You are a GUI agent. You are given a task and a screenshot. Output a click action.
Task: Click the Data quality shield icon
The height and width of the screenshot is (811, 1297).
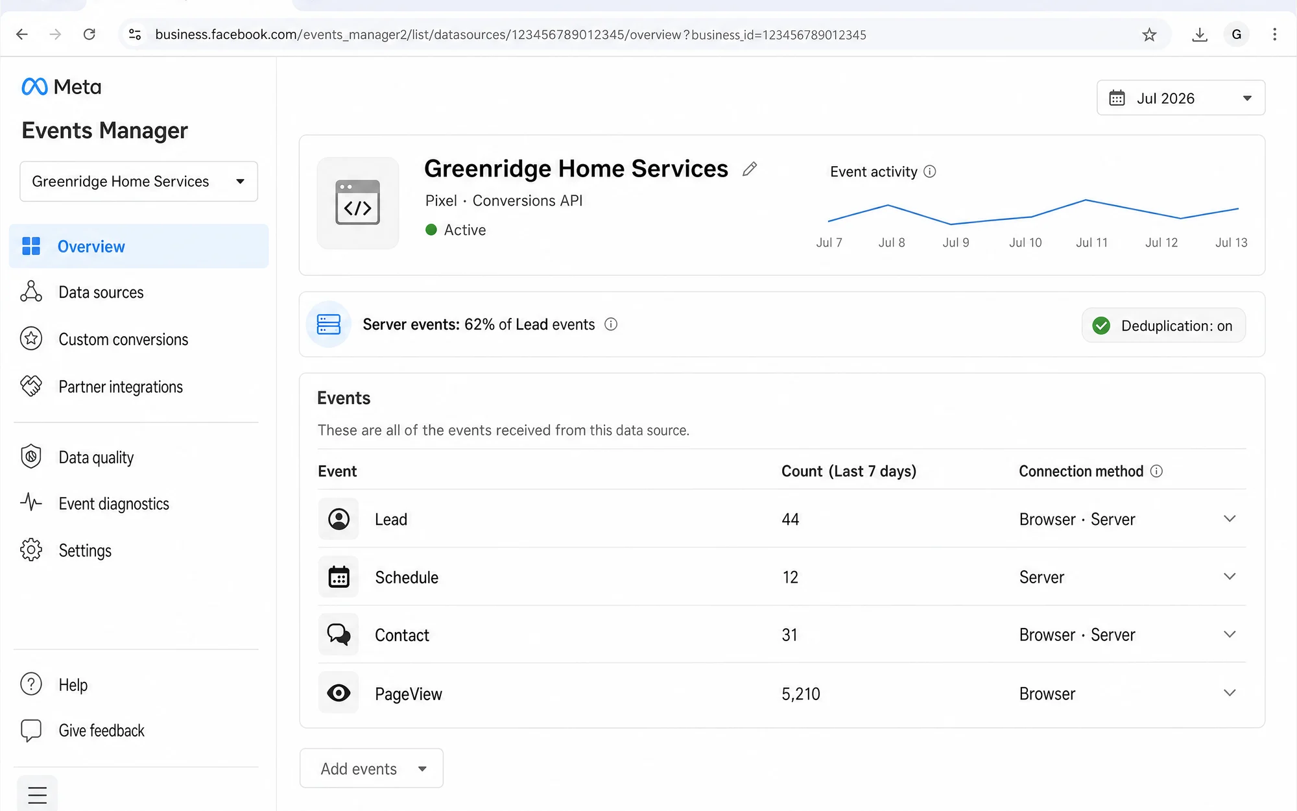31,457
